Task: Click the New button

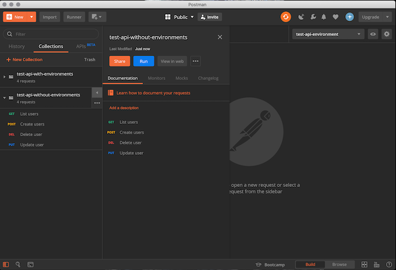Action: tap(15, 17)
